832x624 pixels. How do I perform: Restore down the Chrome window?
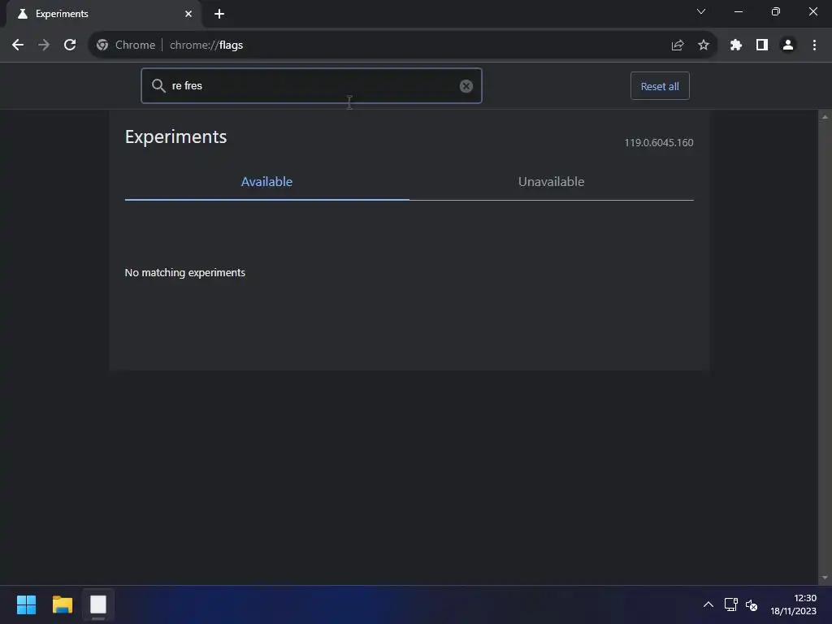point(776,11)
